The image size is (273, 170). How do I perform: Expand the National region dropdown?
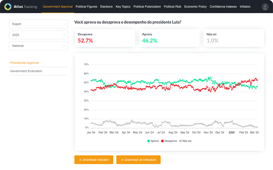[38, 46]
